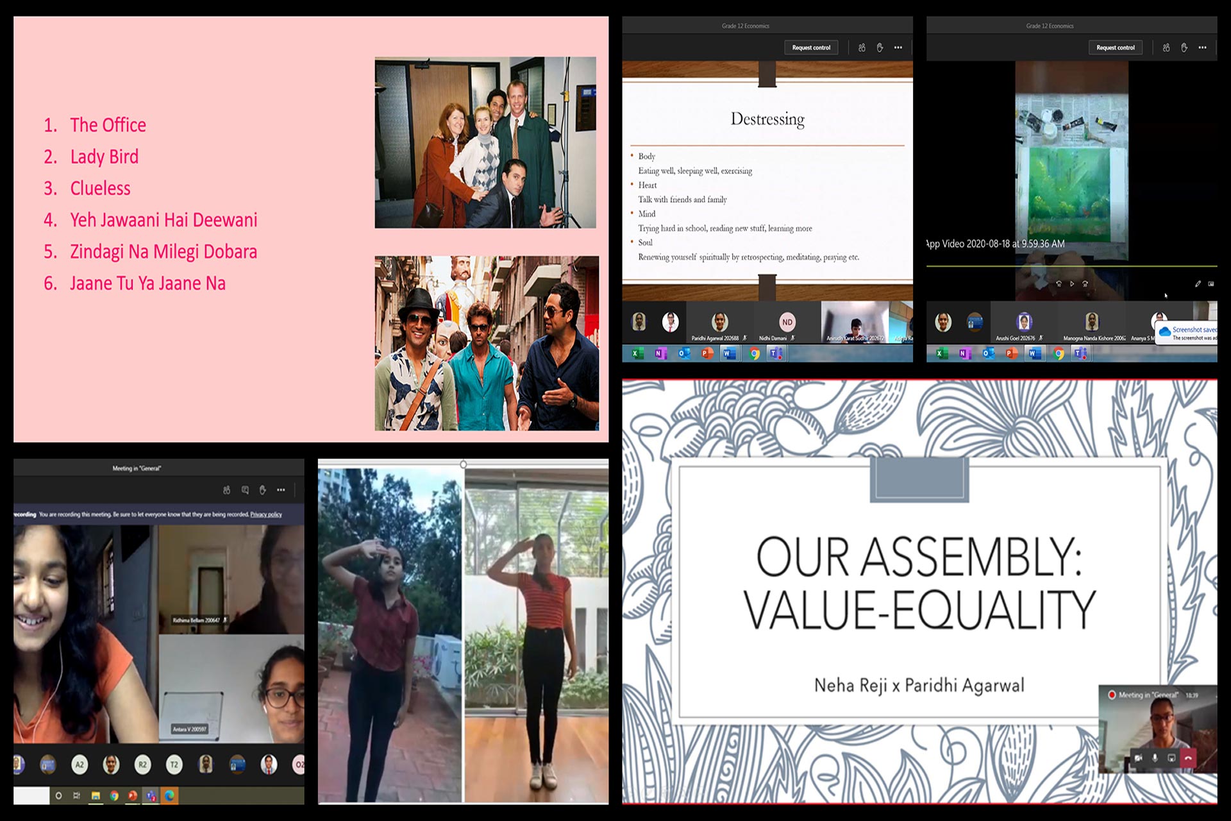Open PowerPoint in the Destressing window taskbar
Image resolution: width=1231 pixels, height=821 pixels.
point(707,353)
